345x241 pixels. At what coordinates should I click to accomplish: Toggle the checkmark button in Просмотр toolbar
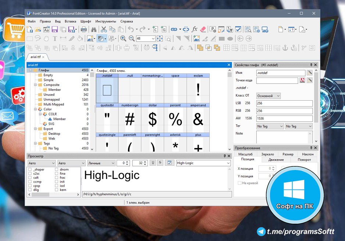[170, 163]
